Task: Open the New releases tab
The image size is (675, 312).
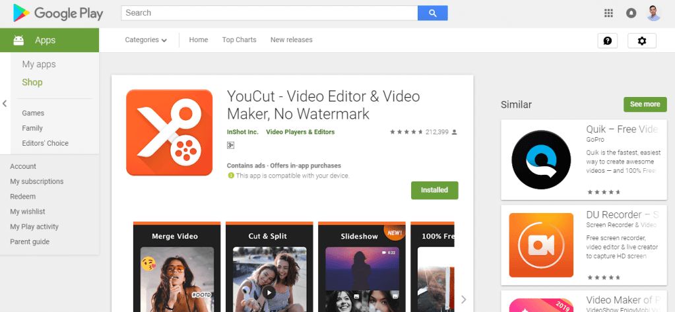Action: [x=292, y=40]
